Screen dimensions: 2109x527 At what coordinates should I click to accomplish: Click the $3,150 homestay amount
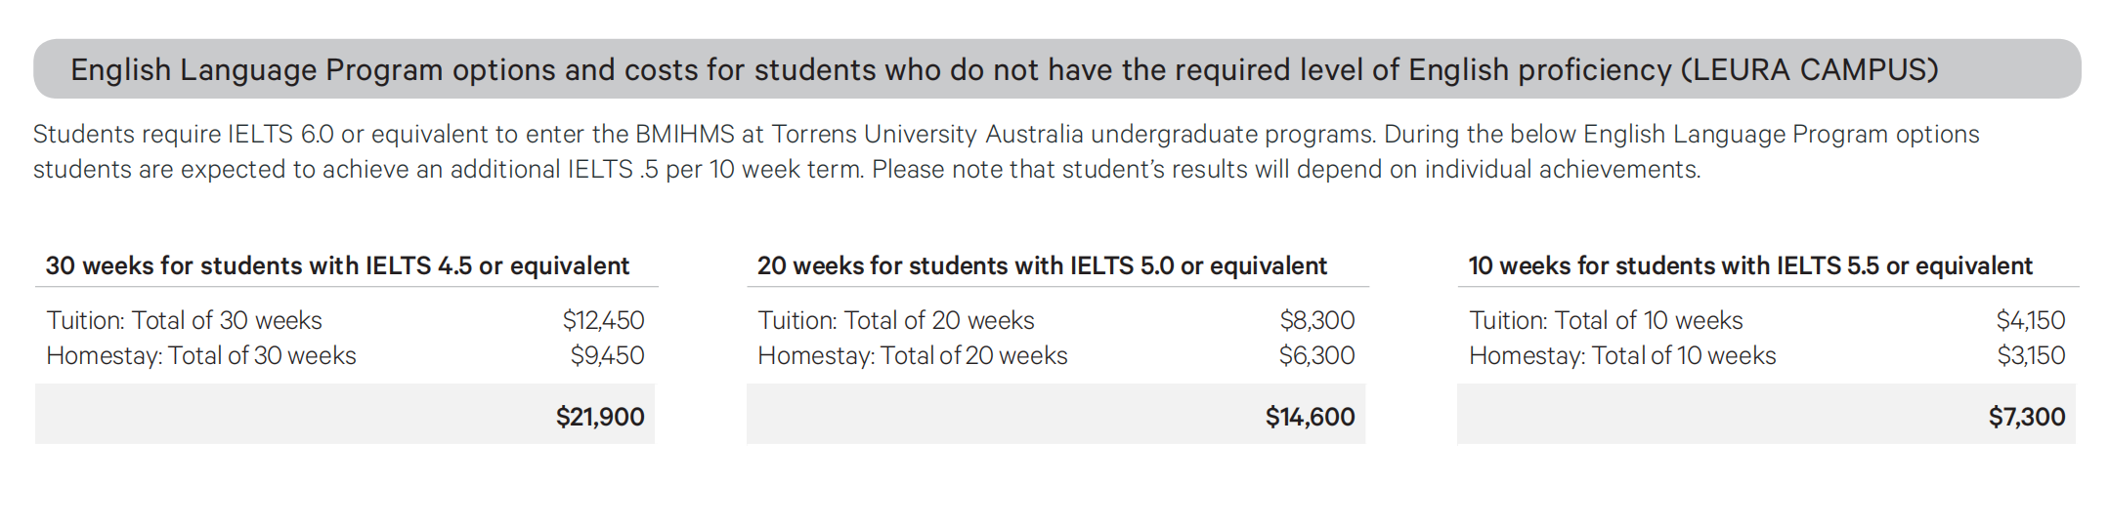(2031, 355)
